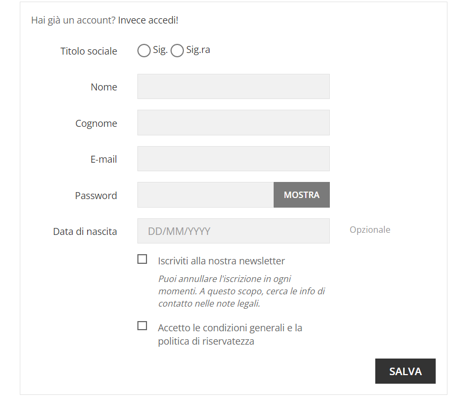Click the 'Iscriviti alla nostra newsletter' label text
The image size is (456, 396).
point(221,261)
